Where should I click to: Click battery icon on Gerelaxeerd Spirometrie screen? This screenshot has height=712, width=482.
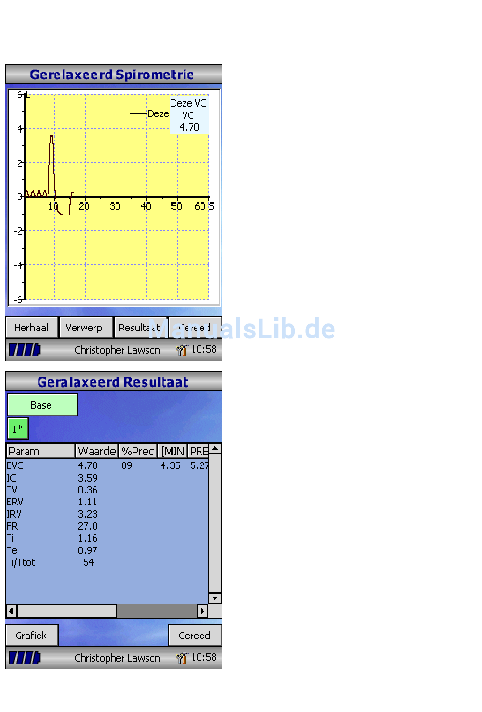tap(24, 350)
